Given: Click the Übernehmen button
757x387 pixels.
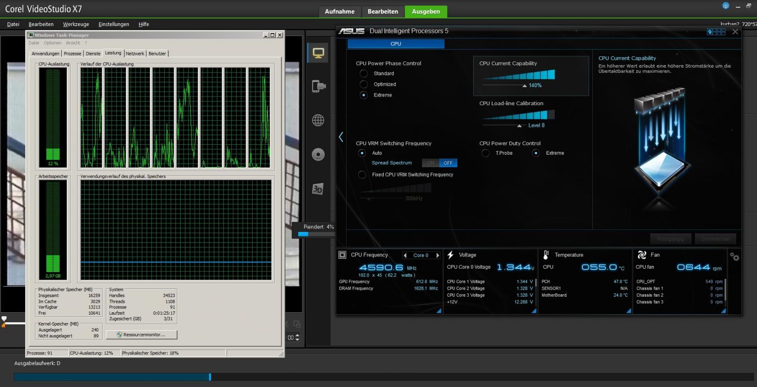Looking at the screenshot, I should pos(715,239).
